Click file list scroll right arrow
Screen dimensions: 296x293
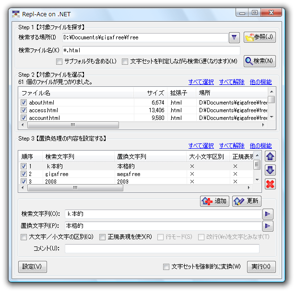click(263, 125)
